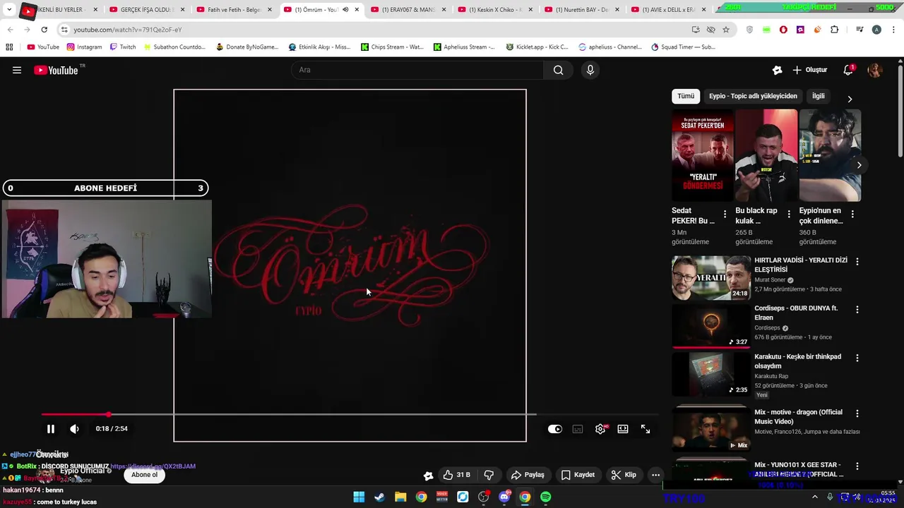
Task: Select the Eypio - Topic adlı yükleyiciden chip
Action: point(753,96)
